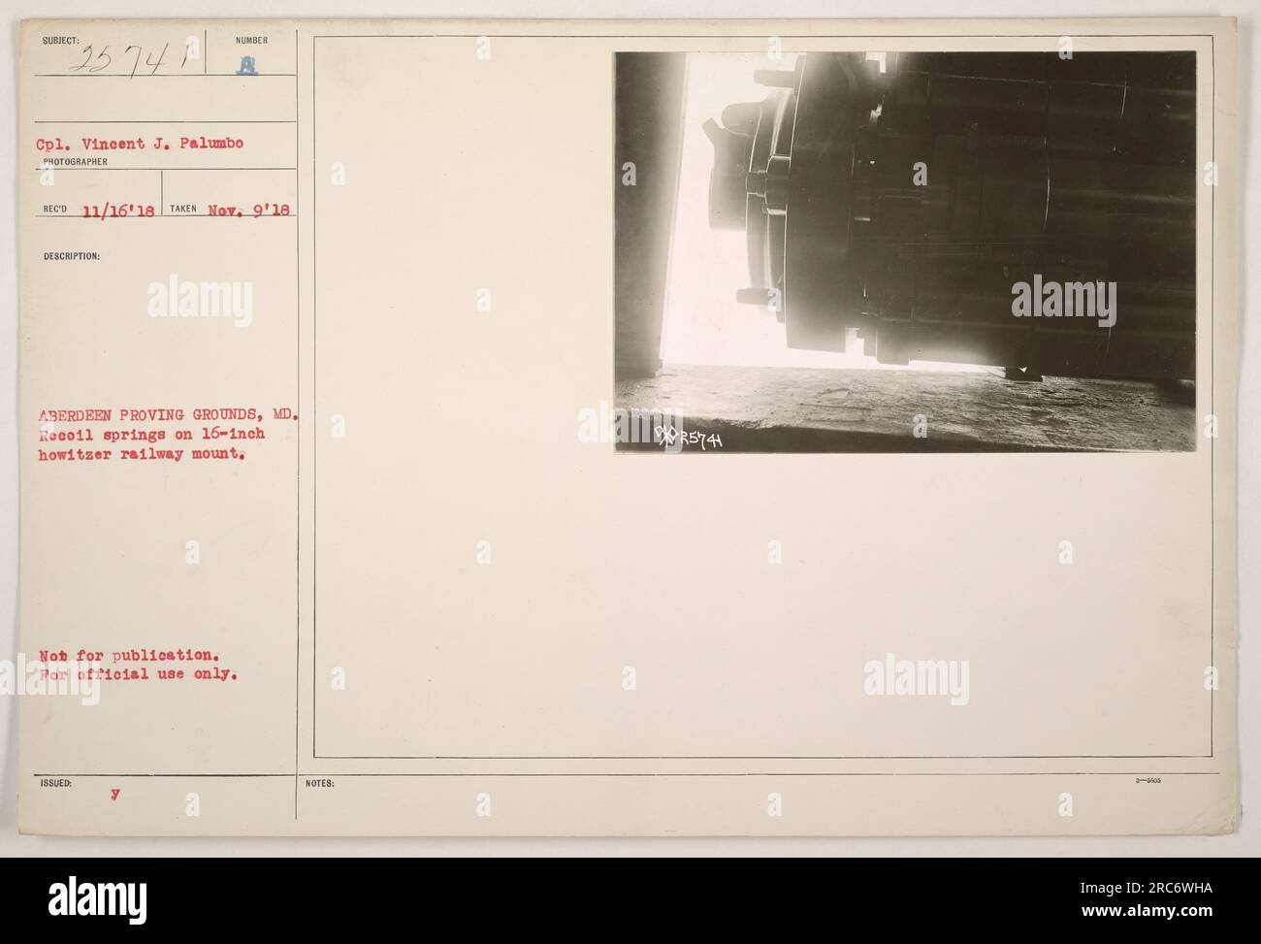Click the alamy watermark over the photo
The width and height of the screenshot is (1261, 944).
pyautogui.click(x=1062, y=301)
